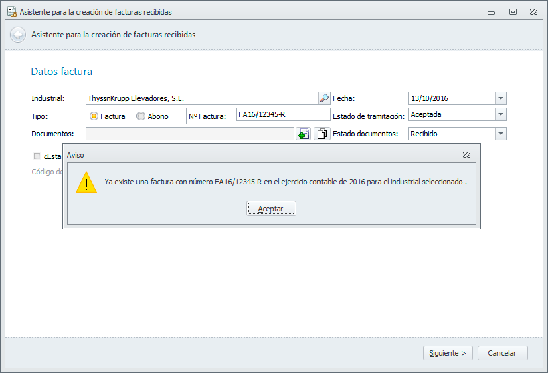Click the Datos factura heading
Image resolution: width=548 pixels, height=373 pixels.
coord(62,72)
